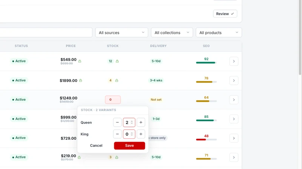Click the search input field
Screen dimensions: 302x169
[46, 33]
